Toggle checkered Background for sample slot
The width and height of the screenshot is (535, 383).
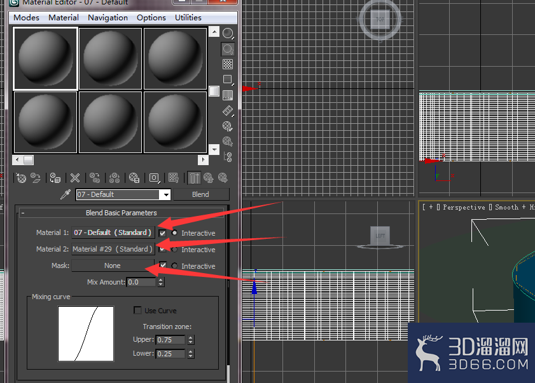point(228,64)
